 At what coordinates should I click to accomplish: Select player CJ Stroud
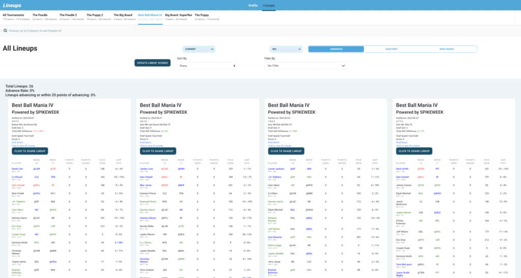click(x=17, y=177)
